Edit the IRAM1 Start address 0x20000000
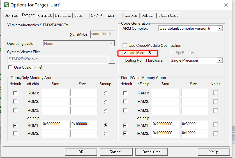Screen dimensions: 235x158 [165, 125]
